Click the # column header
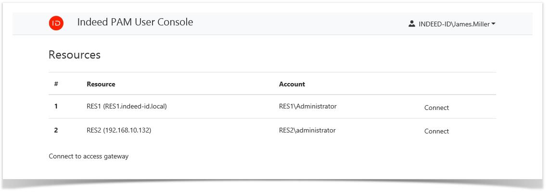Image resolution: width=549 pixels, height=193 pixels. click(x=56, y=84)
